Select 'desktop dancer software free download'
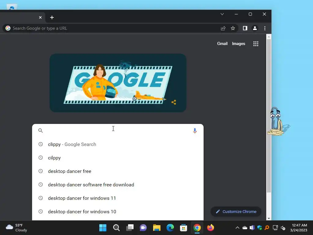The width and height of the screenshot is (313, 235). 118,185
